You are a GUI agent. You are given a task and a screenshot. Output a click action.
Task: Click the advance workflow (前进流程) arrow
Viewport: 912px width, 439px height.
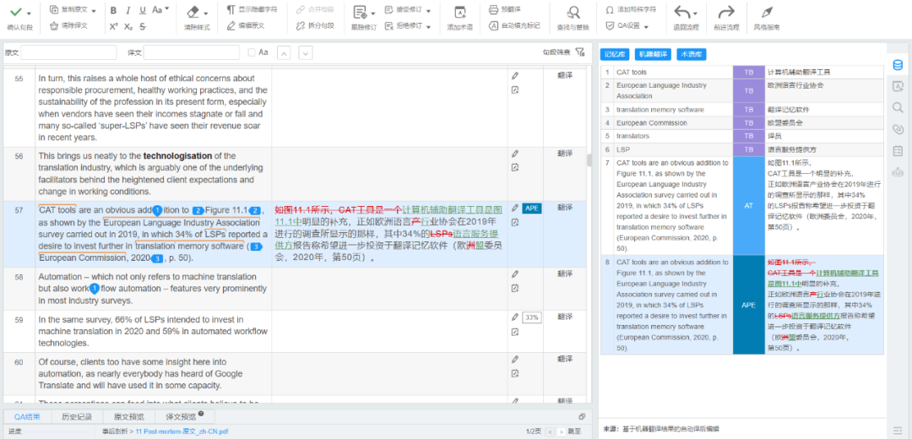click(726, 12)
